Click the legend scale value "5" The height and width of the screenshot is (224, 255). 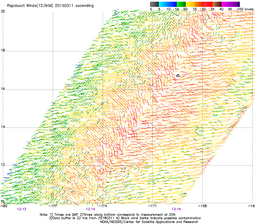pyautogui.click(x=159, y=9)
